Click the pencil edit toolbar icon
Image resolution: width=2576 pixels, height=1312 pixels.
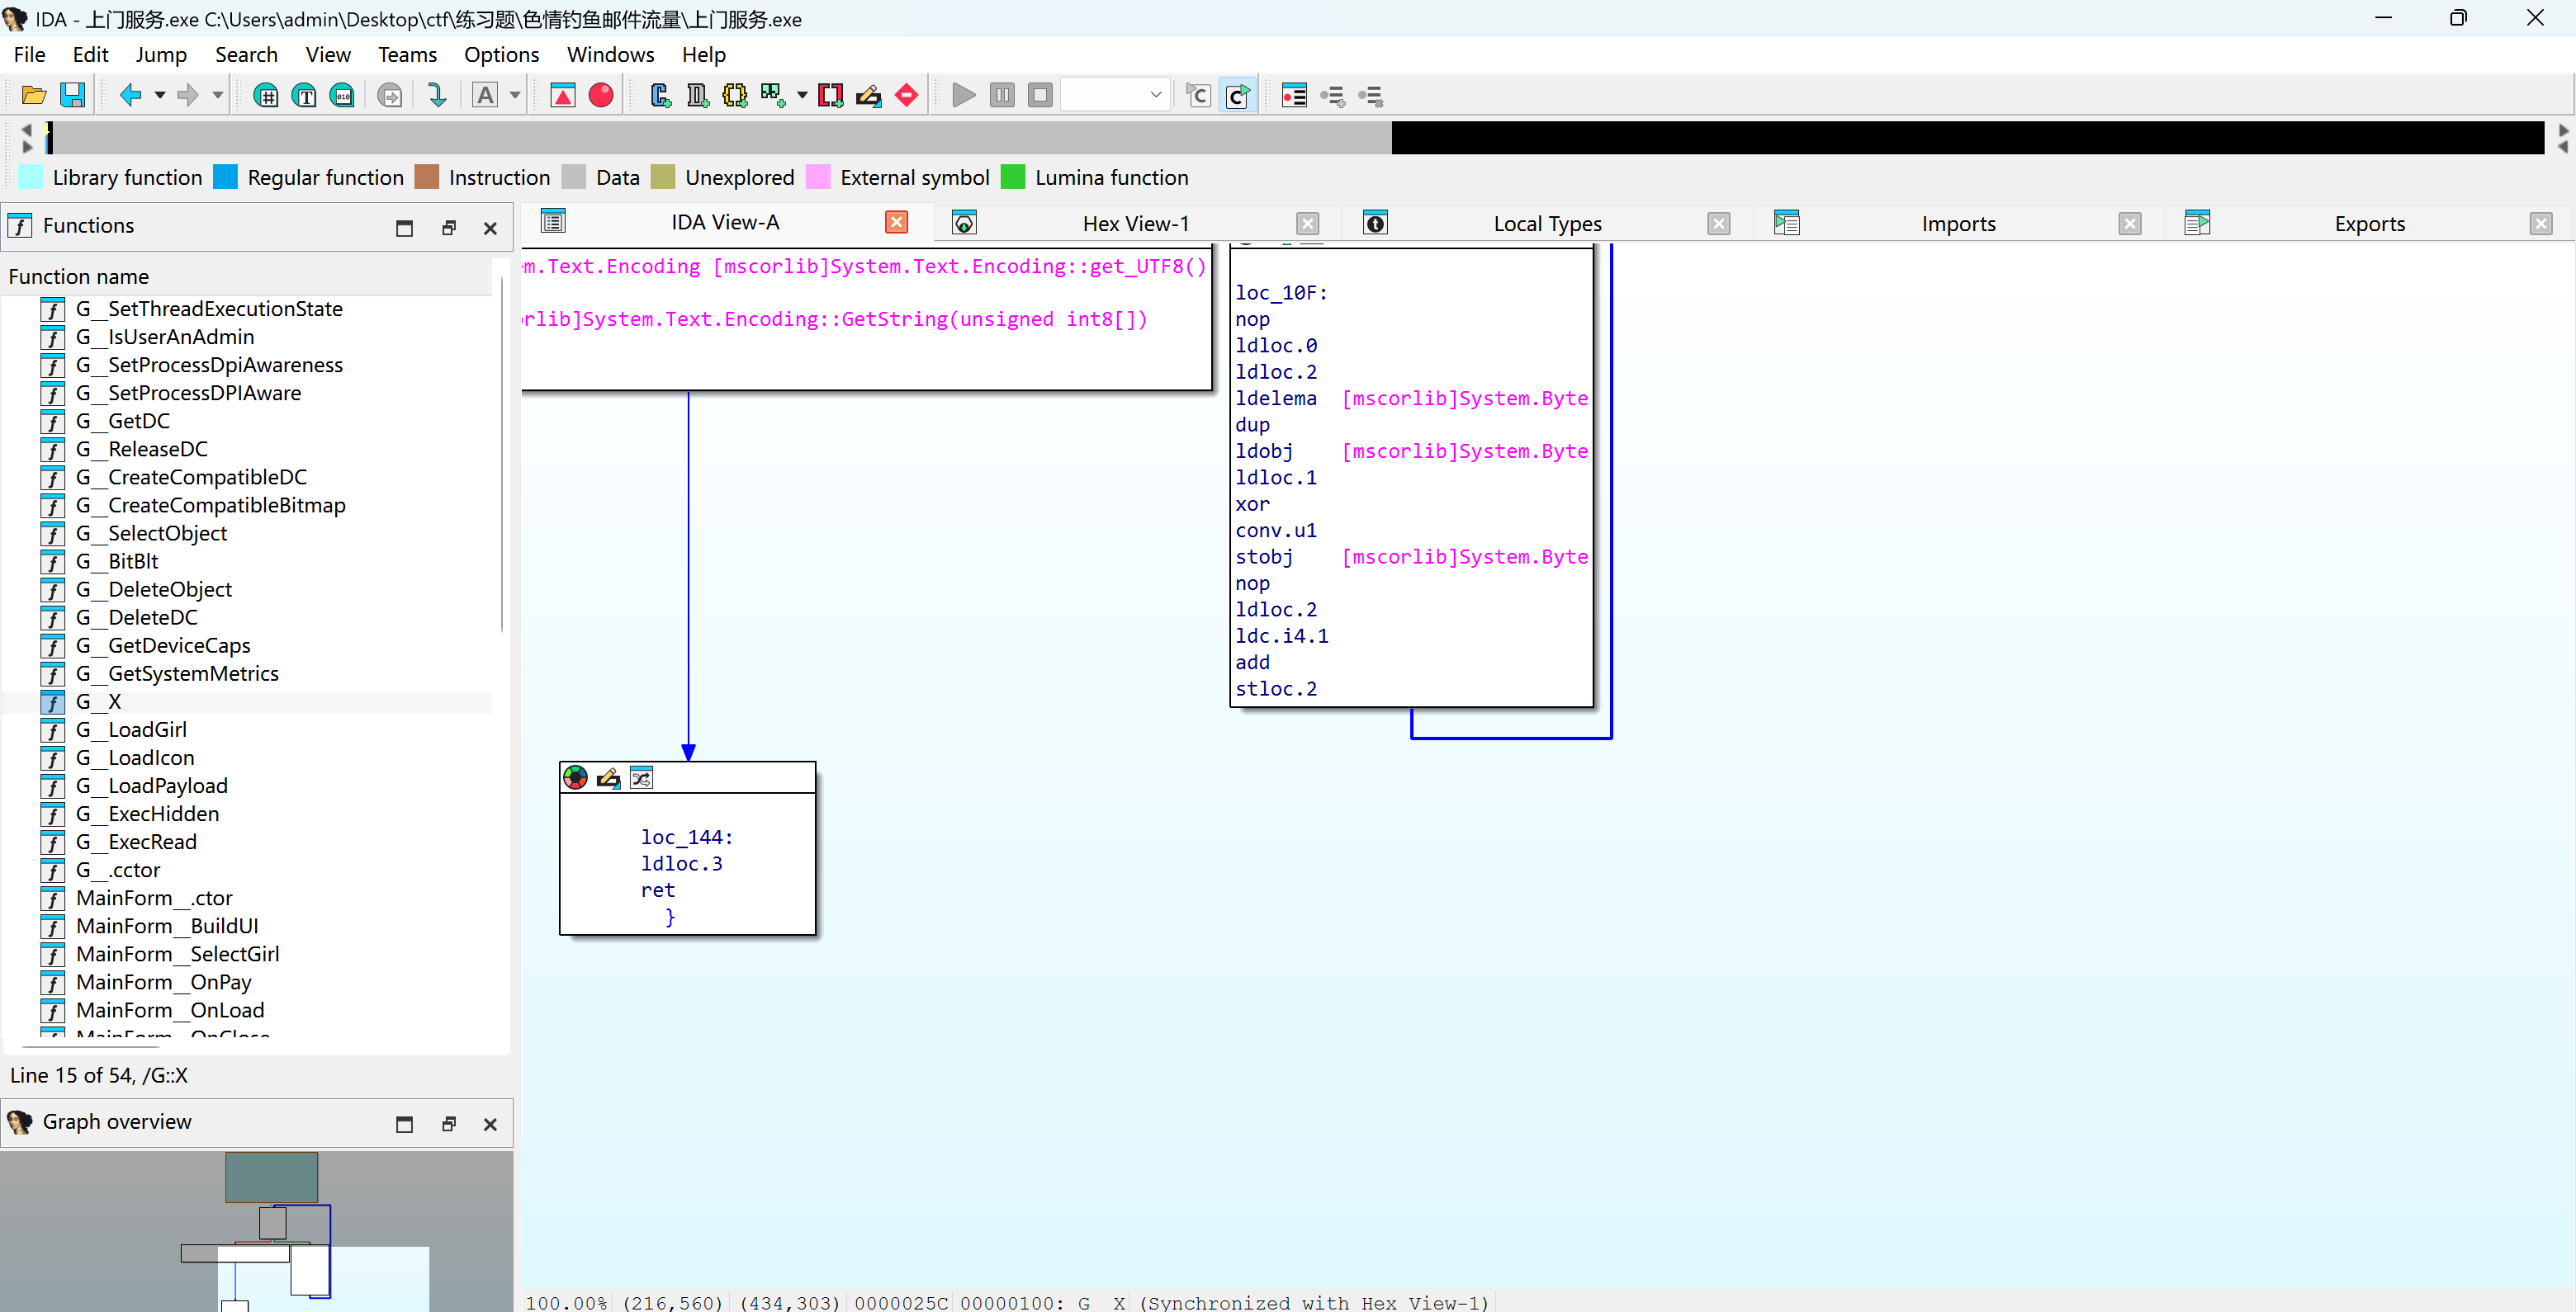tap(868, 96)
